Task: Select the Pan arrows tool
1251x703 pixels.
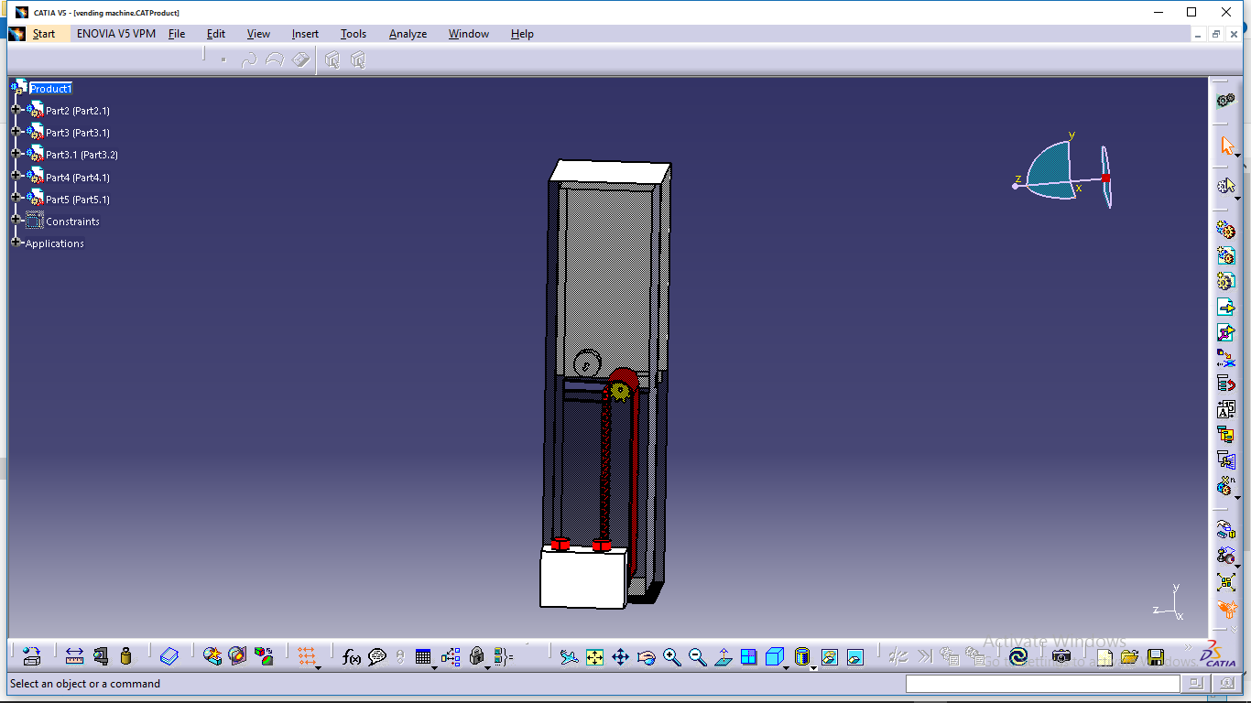Action: click(x=620, y=656)
